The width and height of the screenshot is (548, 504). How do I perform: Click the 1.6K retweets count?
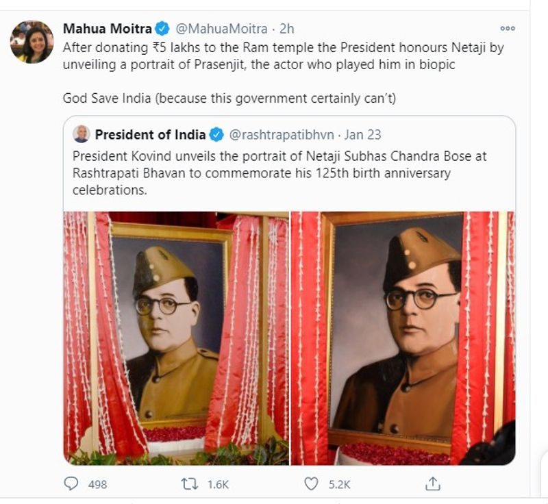tap(218, 484)
